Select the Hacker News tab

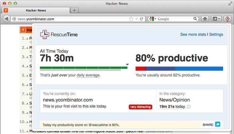pyautogui.click(x=37, y=10)
